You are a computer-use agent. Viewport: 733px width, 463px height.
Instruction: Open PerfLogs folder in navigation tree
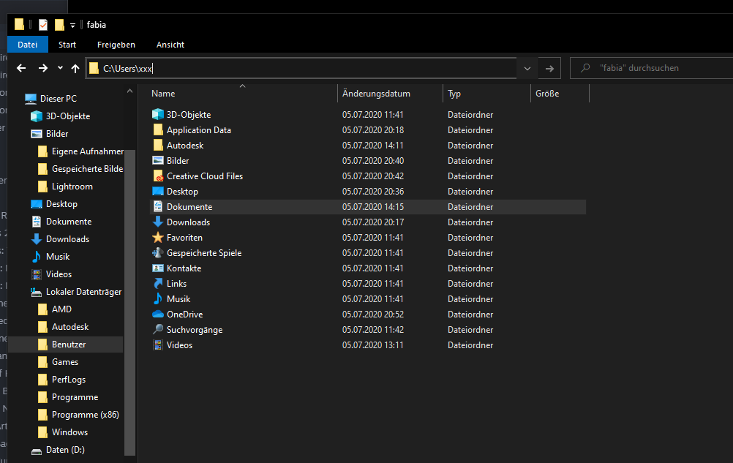69,380
